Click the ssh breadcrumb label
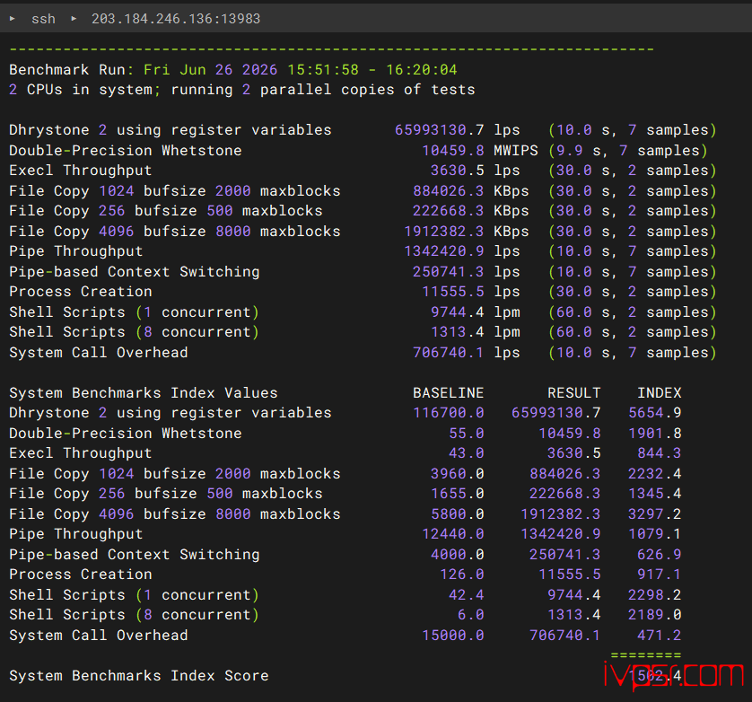 (x=43, y=19)
